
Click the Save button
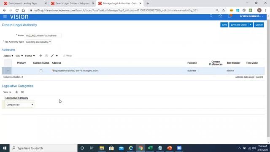(x=224, y=25)
